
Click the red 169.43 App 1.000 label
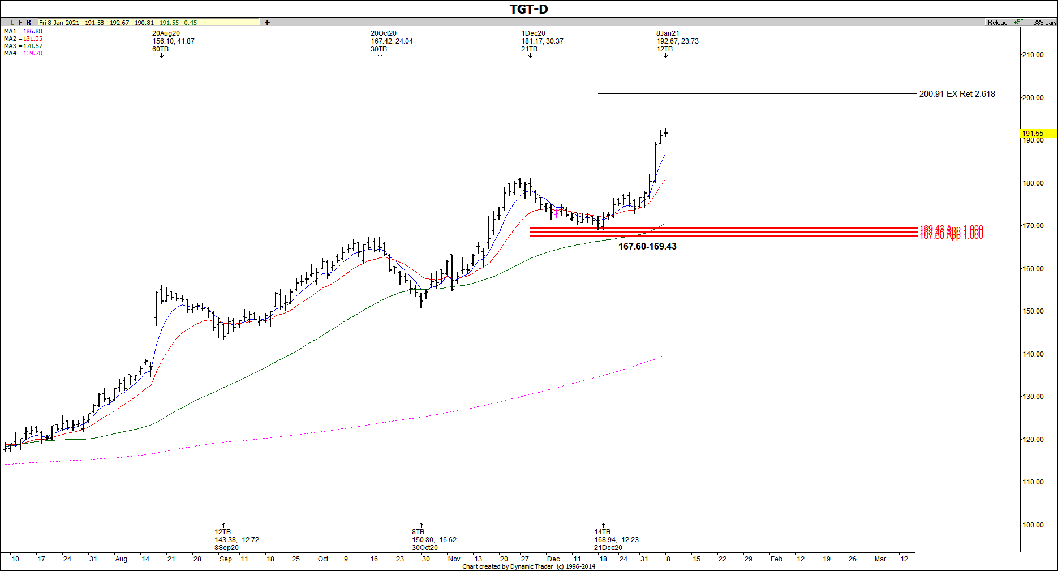[x=951, y=229]
